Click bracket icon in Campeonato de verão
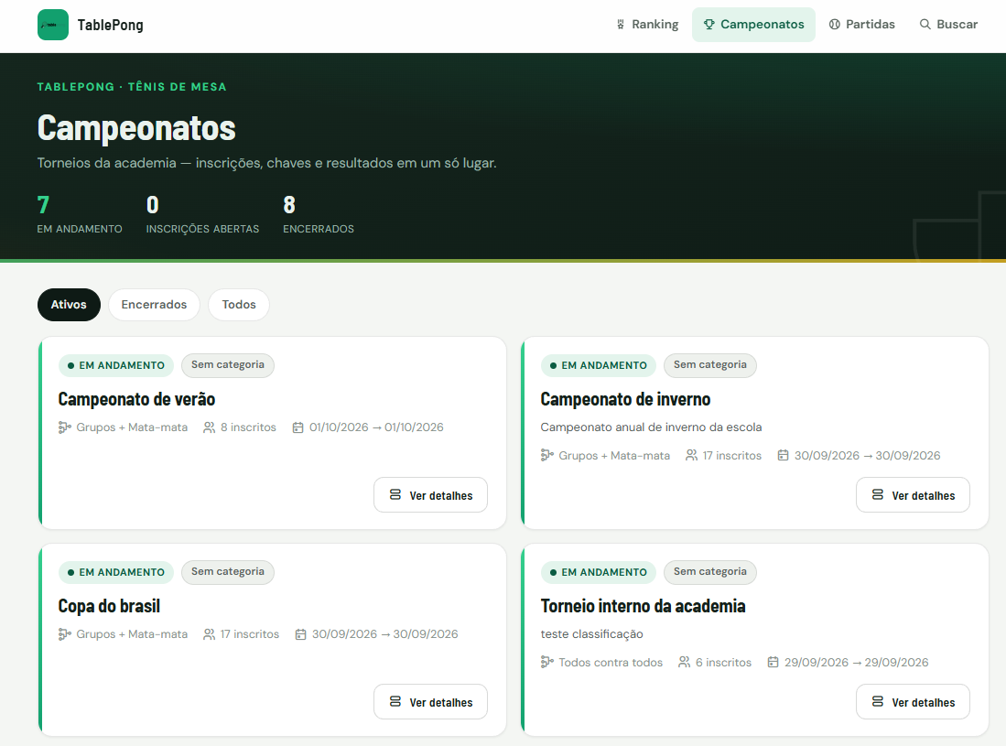This screenshot has height=746, width=1006. [x=64, y=427]
